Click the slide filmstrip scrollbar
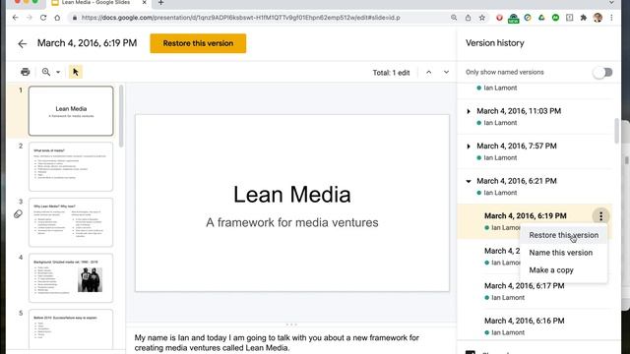630x354 pixels. click(121, 116)
